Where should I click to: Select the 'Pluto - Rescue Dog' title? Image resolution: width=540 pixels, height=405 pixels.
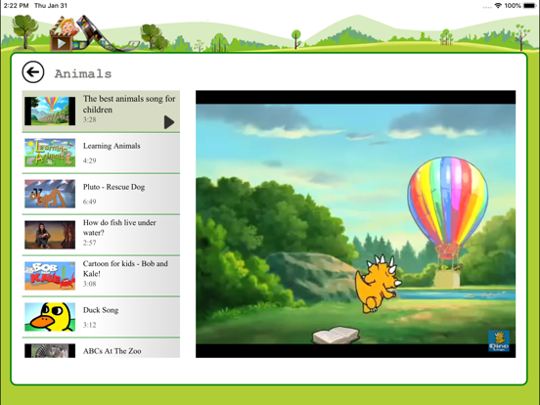tap(114, 187)
